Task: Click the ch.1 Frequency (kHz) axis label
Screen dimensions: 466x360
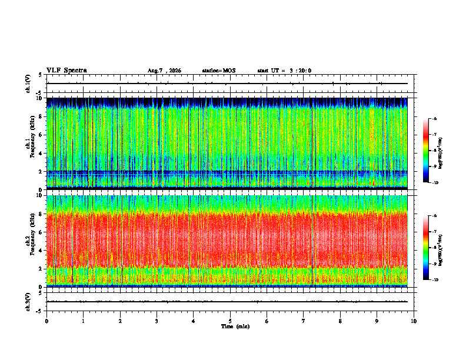Action: [x=32, y=144]
